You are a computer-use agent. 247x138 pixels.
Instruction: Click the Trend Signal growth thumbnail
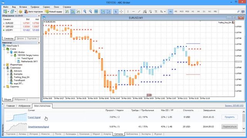16,117
